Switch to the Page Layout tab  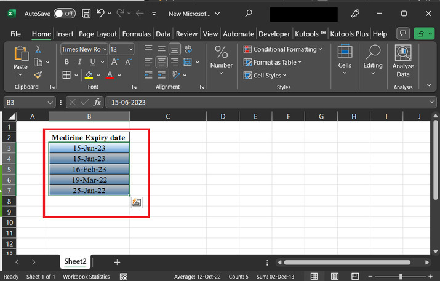98,34
